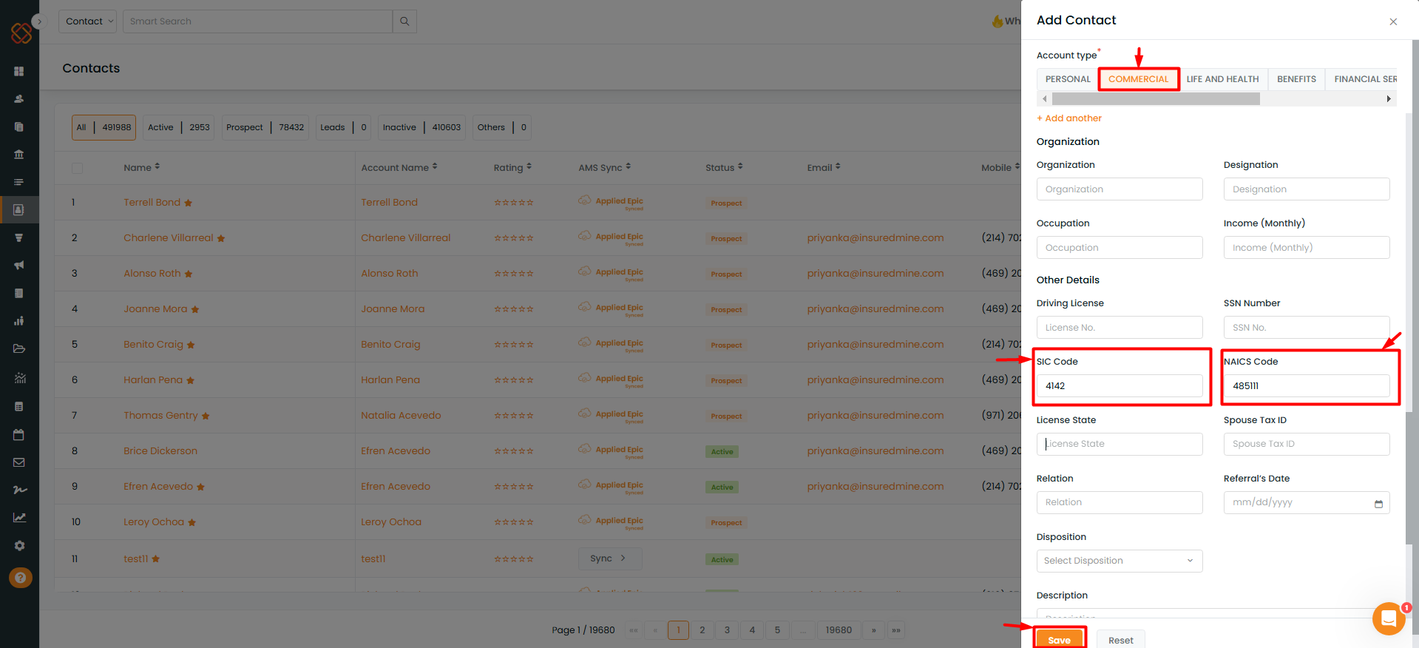
Task: Click the account type horizontal scrollbar
Action: (1155, 99)
